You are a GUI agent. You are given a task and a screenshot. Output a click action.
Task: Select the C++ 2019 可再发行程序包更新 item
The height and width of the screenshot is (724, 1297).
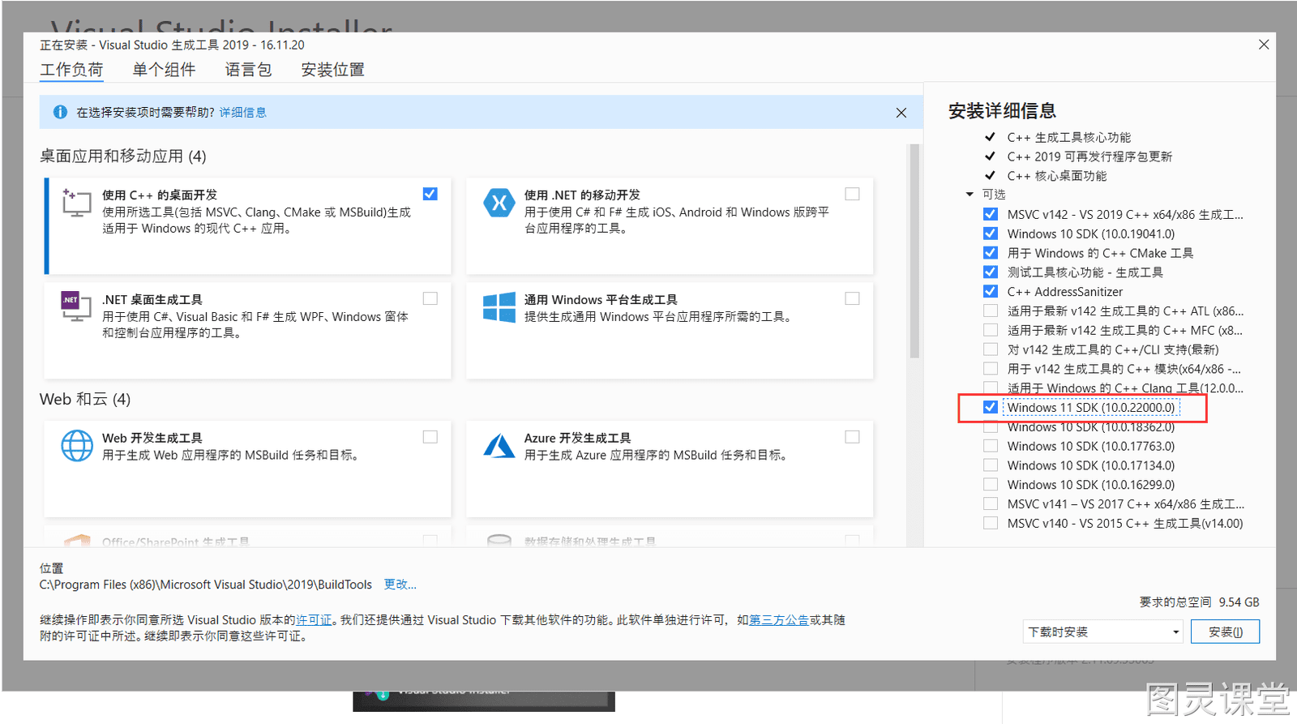click(1089, 156)
